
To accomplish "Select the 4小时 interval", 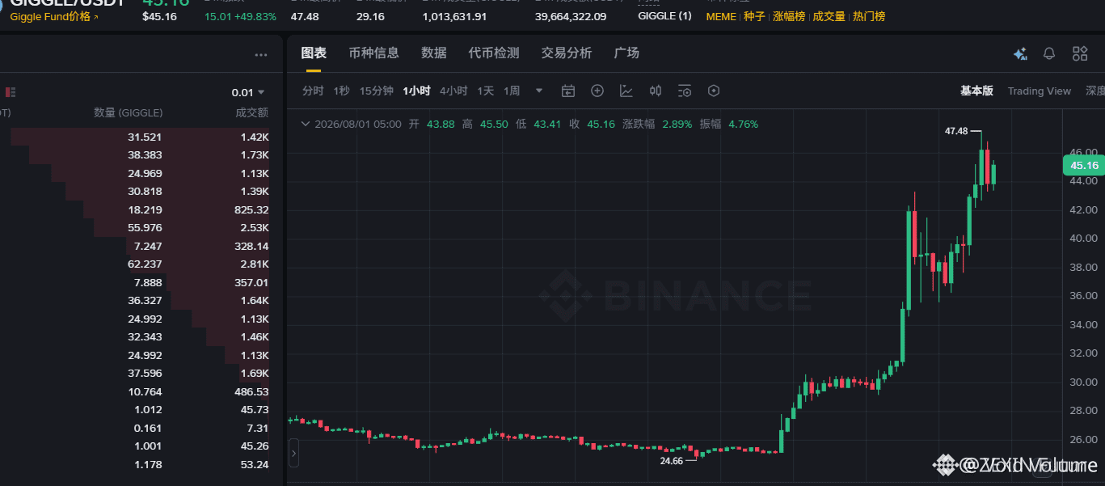I will pos(453,91).
